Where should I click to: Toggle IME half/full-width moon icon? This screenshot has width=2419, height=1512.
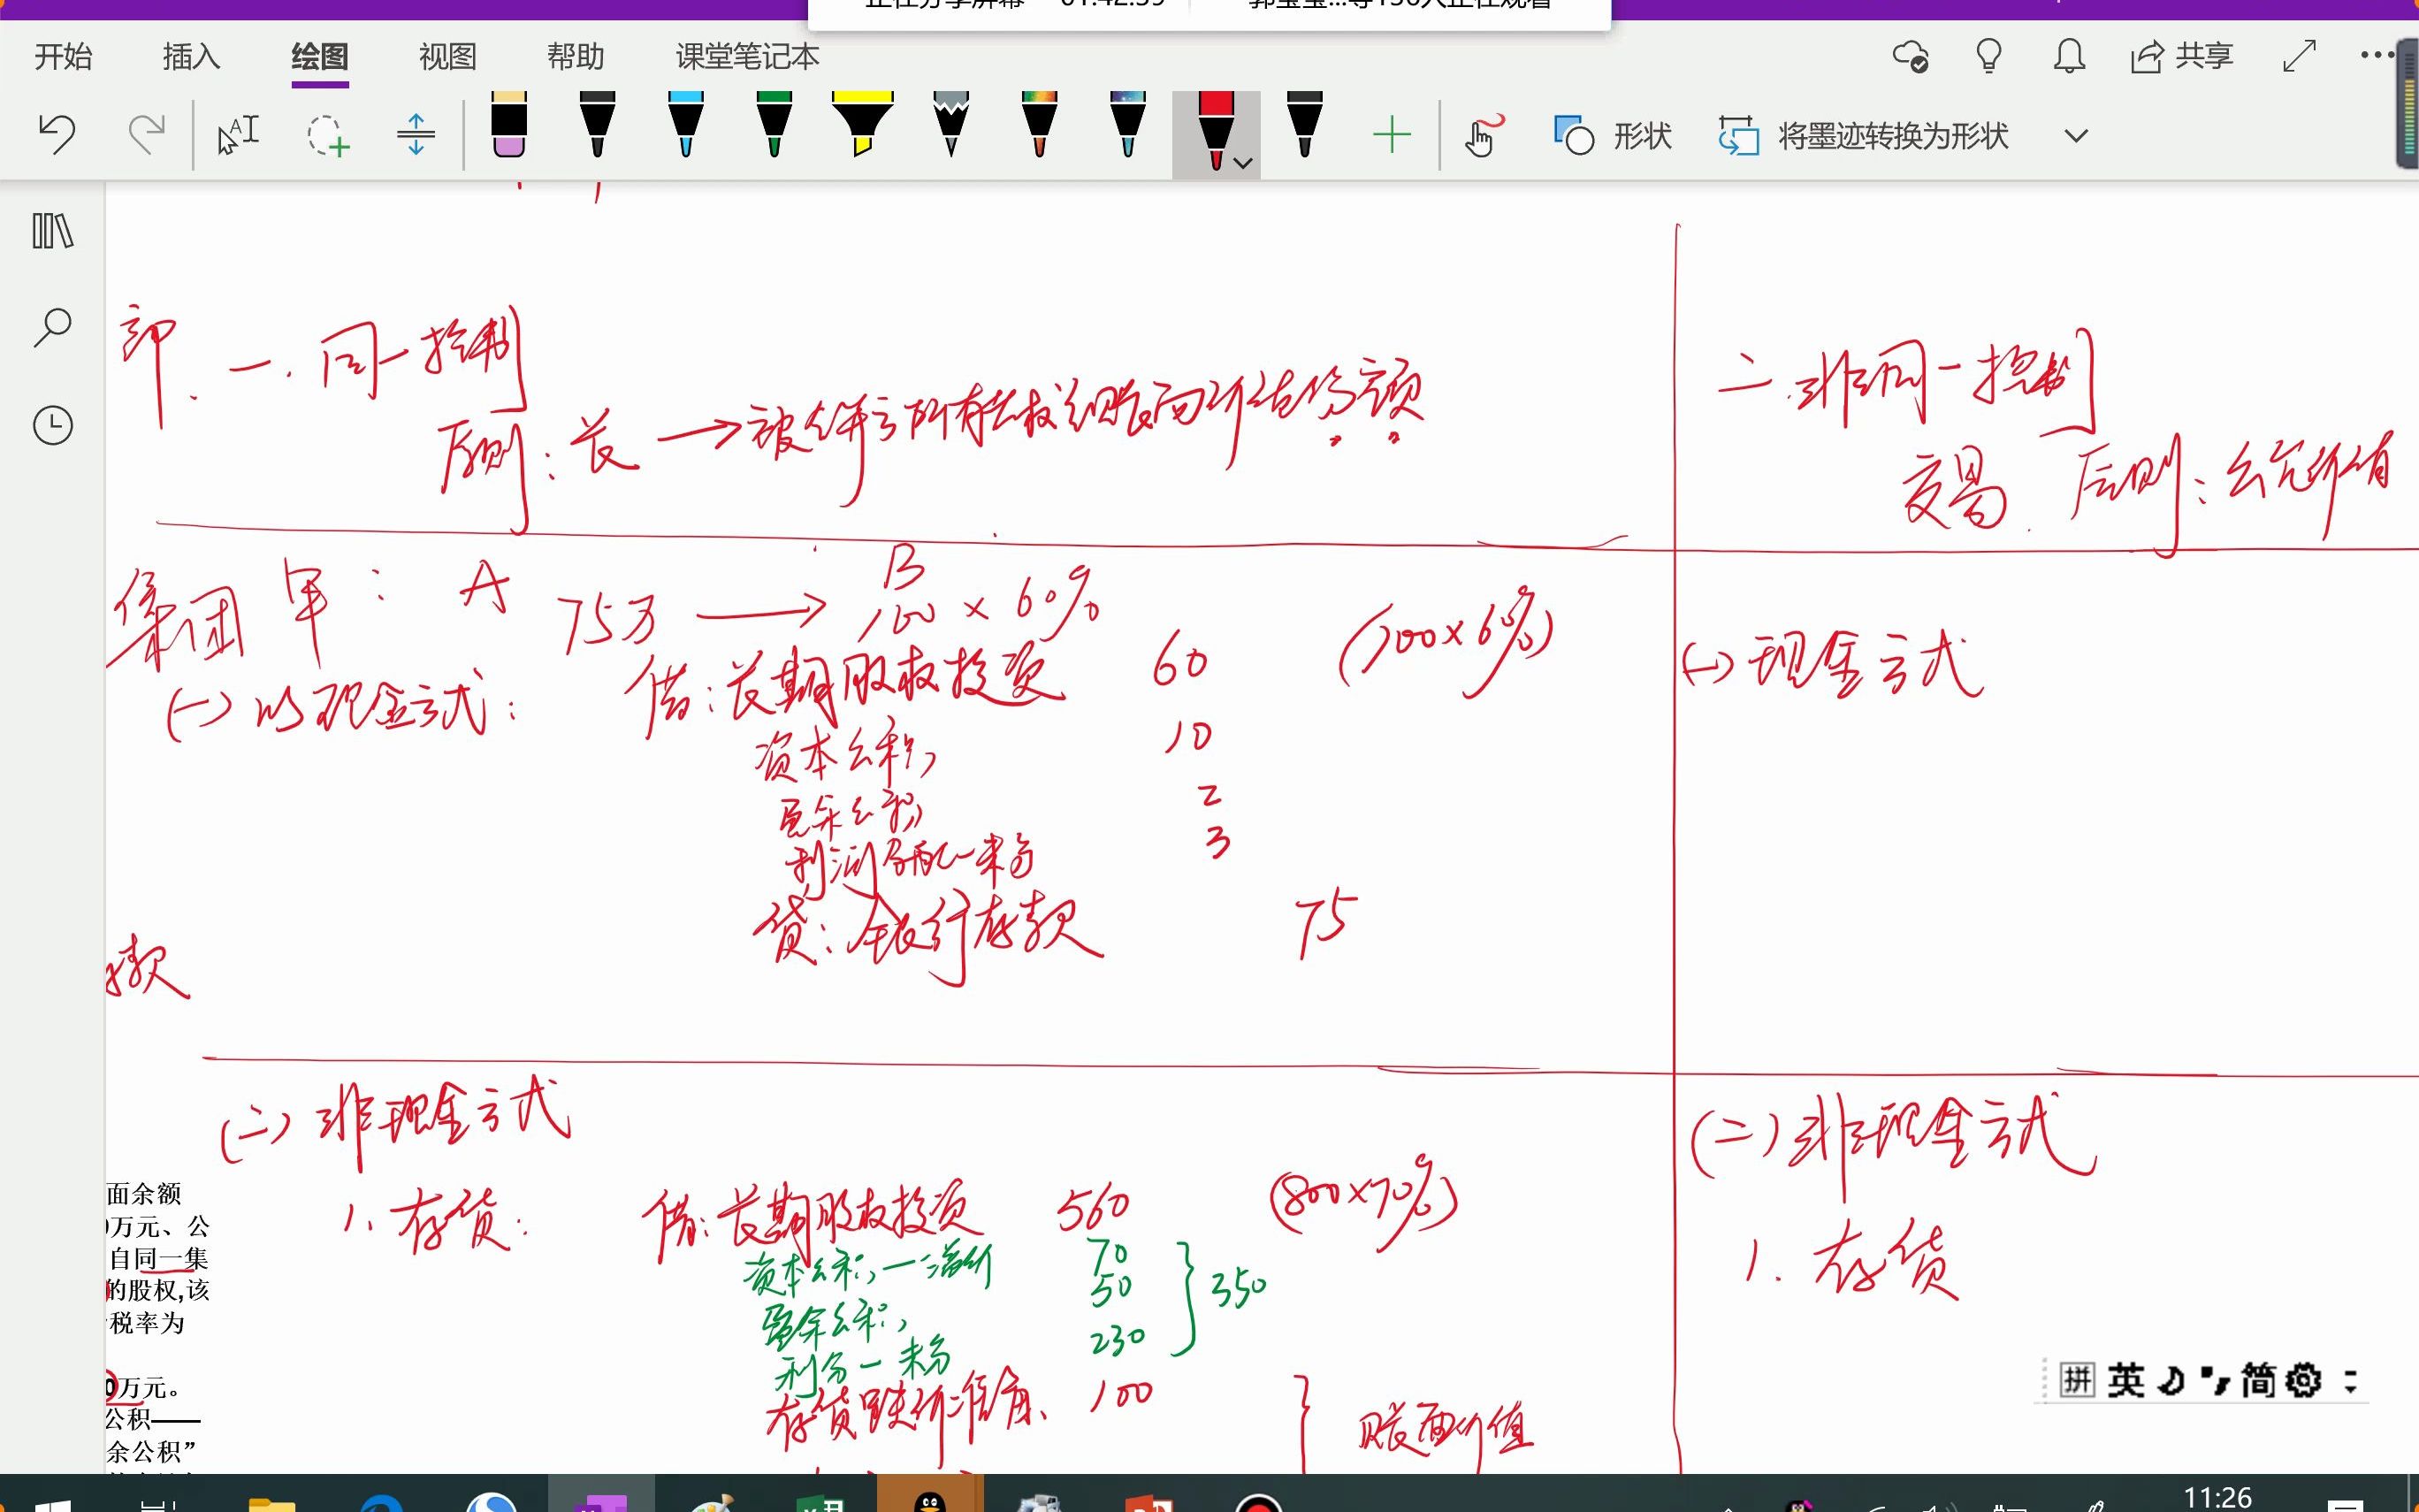point(2171,1380)
